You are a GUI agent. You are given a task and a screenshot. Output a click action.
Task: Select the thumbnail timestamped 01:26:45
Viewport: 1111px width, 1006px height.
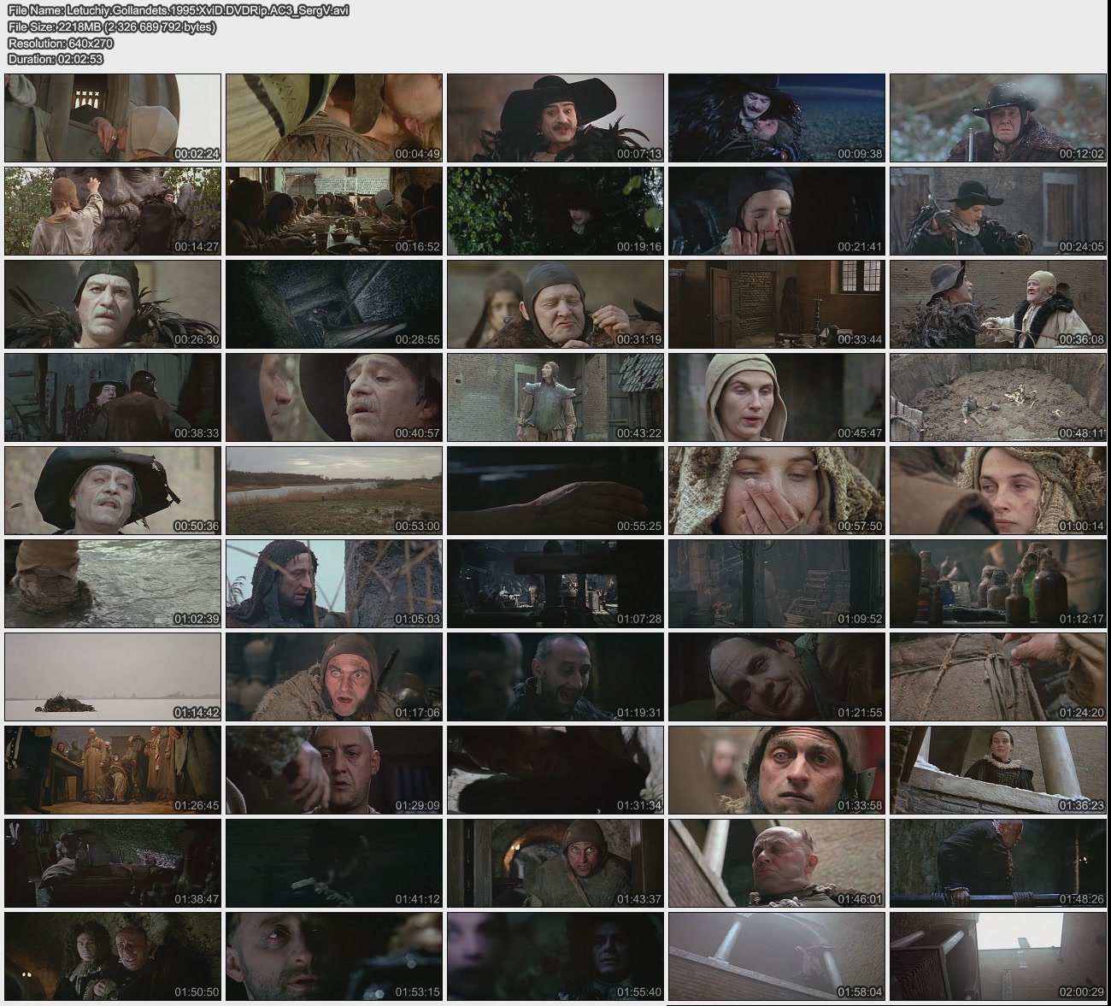pyautogui.click(x=113, y=770)
